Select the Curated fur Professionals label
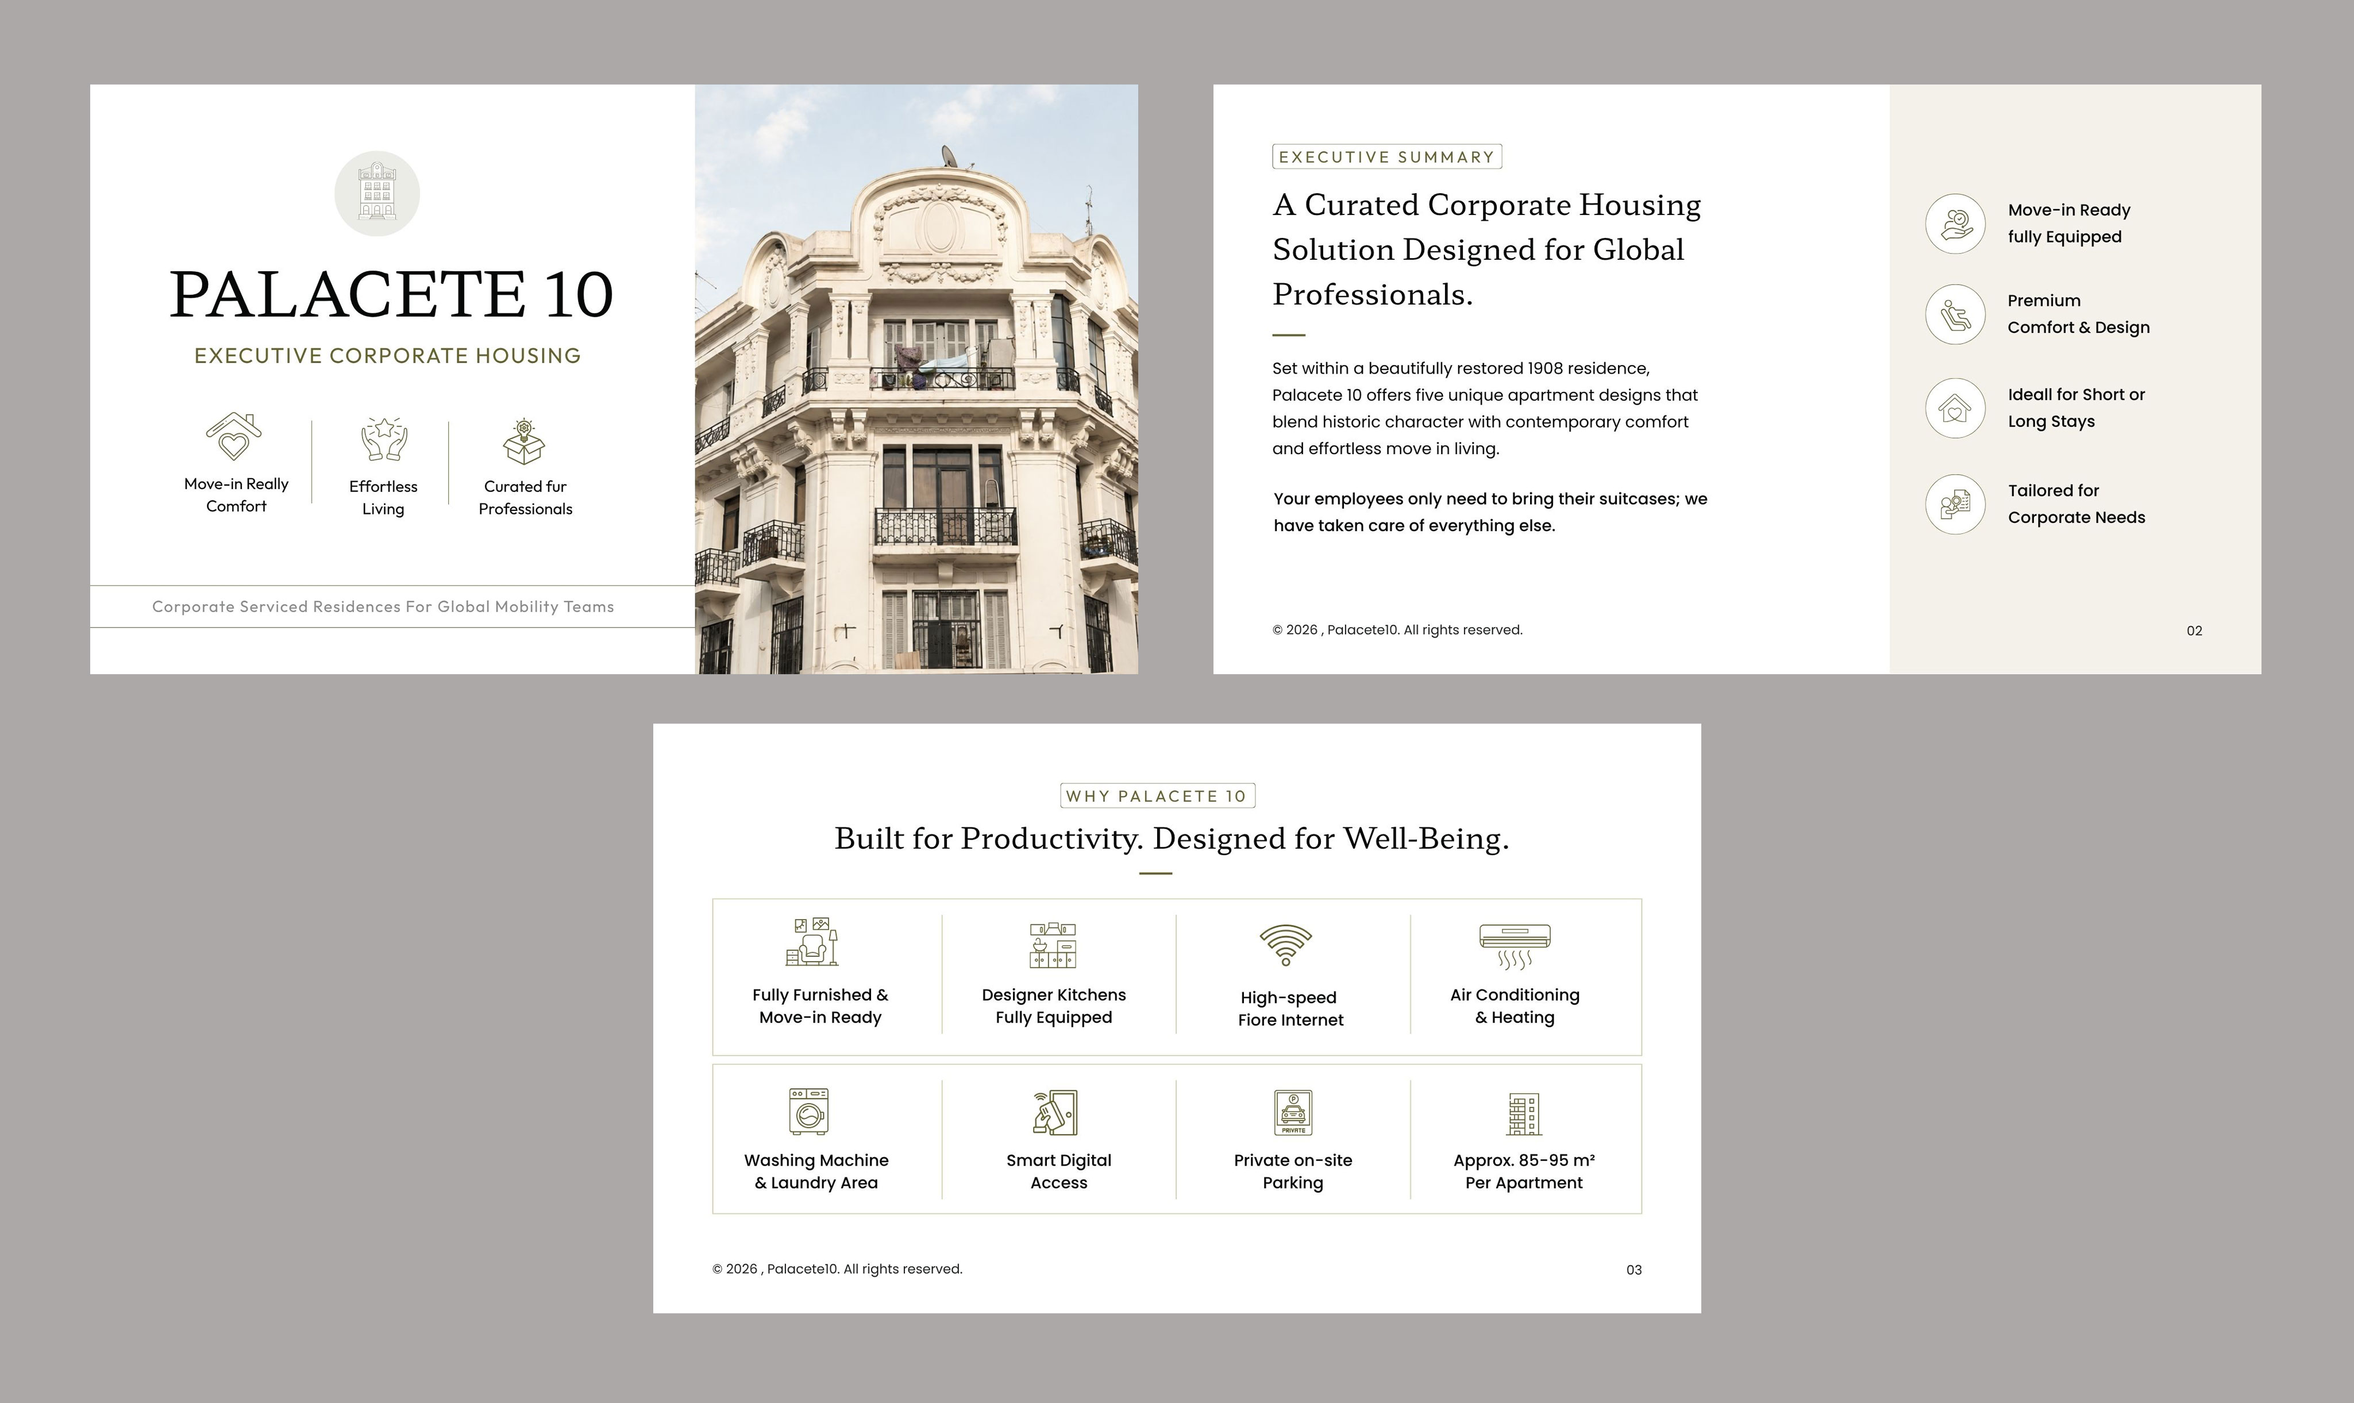This screenshot has height=1403, width=2354. pos(525,497)
